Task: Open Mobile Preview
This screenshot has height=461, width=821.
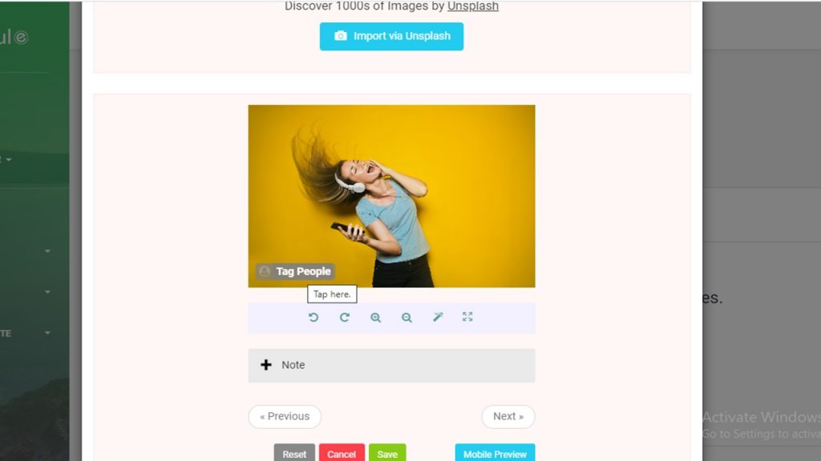Action: tap(495, 453)
